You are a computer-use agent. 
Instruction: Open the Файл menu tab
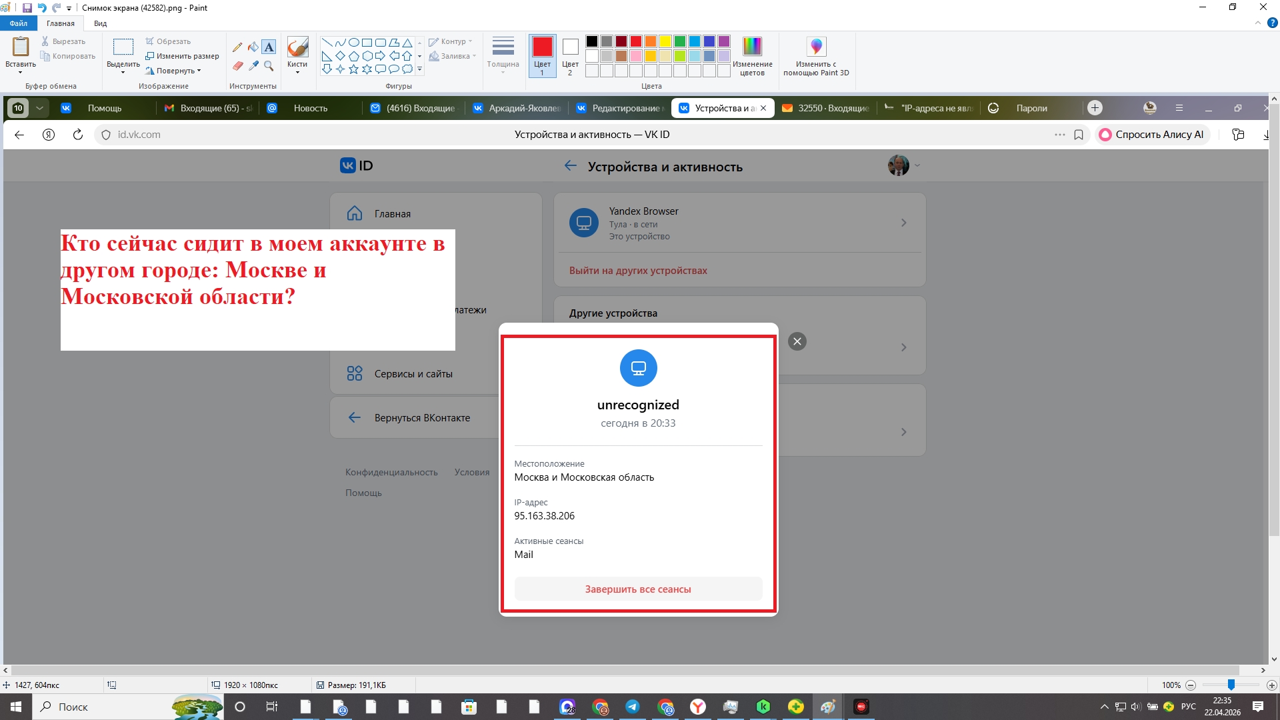[19, 23]
